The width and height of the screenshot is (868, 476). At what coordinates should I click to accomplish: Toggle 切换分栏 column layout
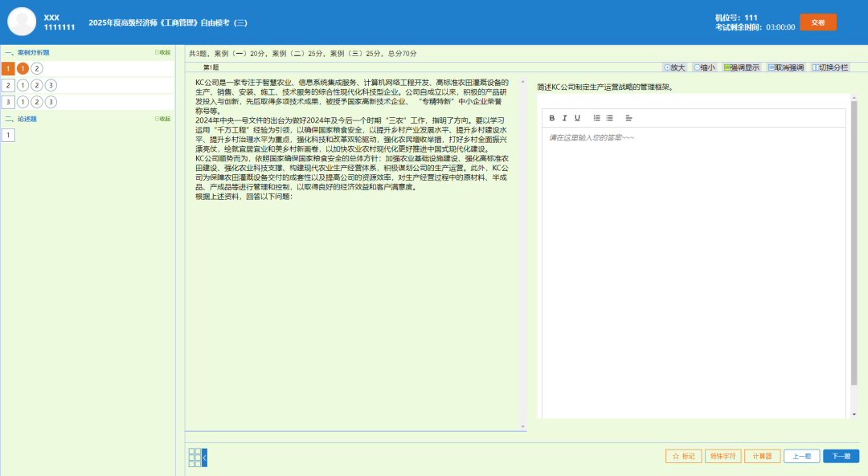pos(829,67)
